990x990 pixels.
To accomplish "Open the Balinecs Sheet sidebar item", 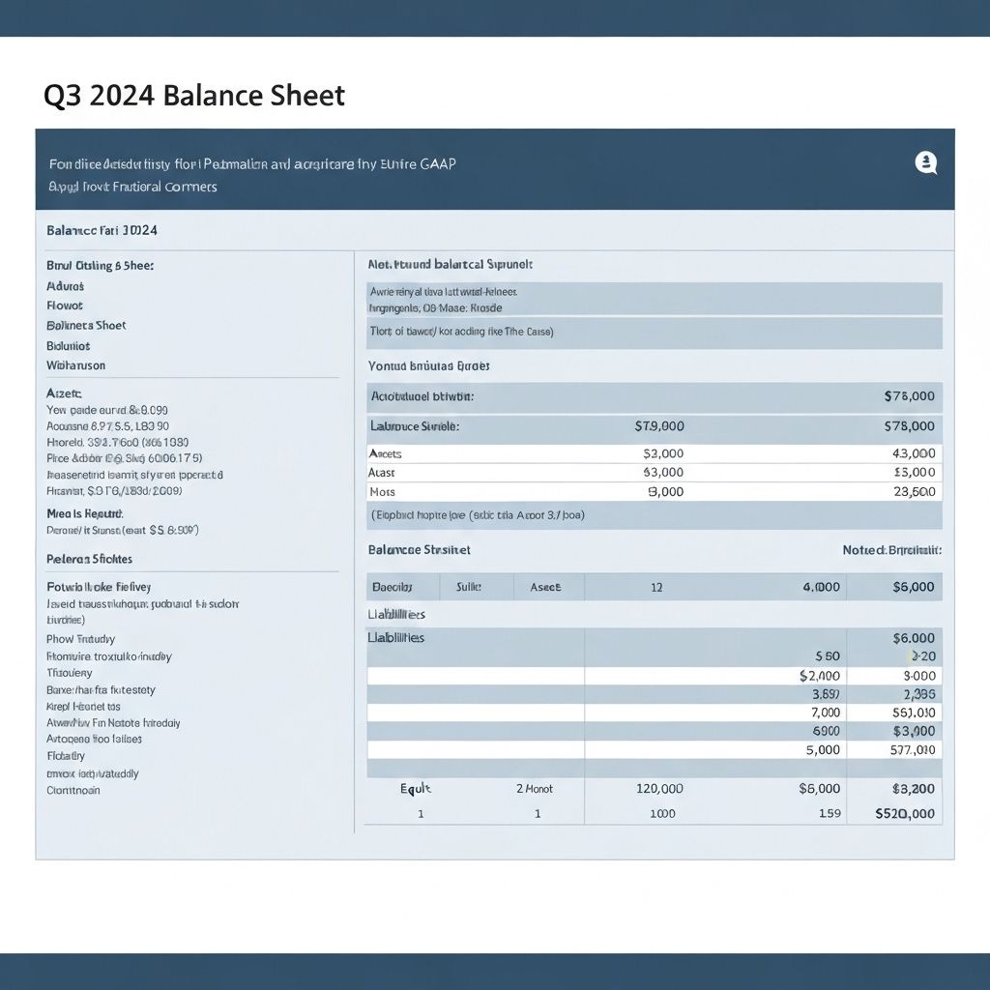I will click(86, 326).
